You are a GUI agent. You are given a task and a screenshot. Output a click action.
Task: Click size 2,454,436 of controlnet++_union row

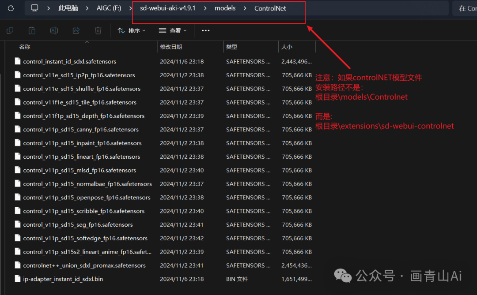(x=297, y=265)
